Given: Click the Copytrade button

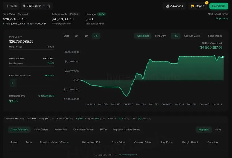Looking at the screenshot, I should 219,6.
